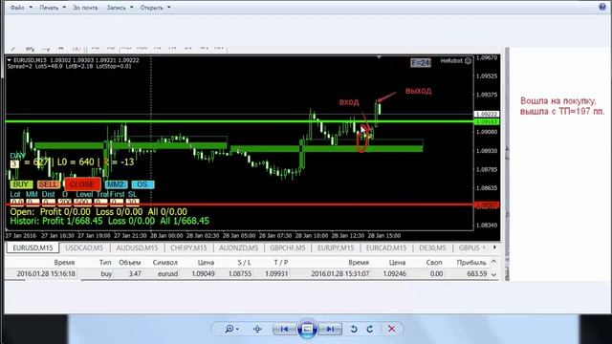Click the Время column header on the left
Image resolution: width=612 pixels, height=344 pixels.
tap(64, 263)
